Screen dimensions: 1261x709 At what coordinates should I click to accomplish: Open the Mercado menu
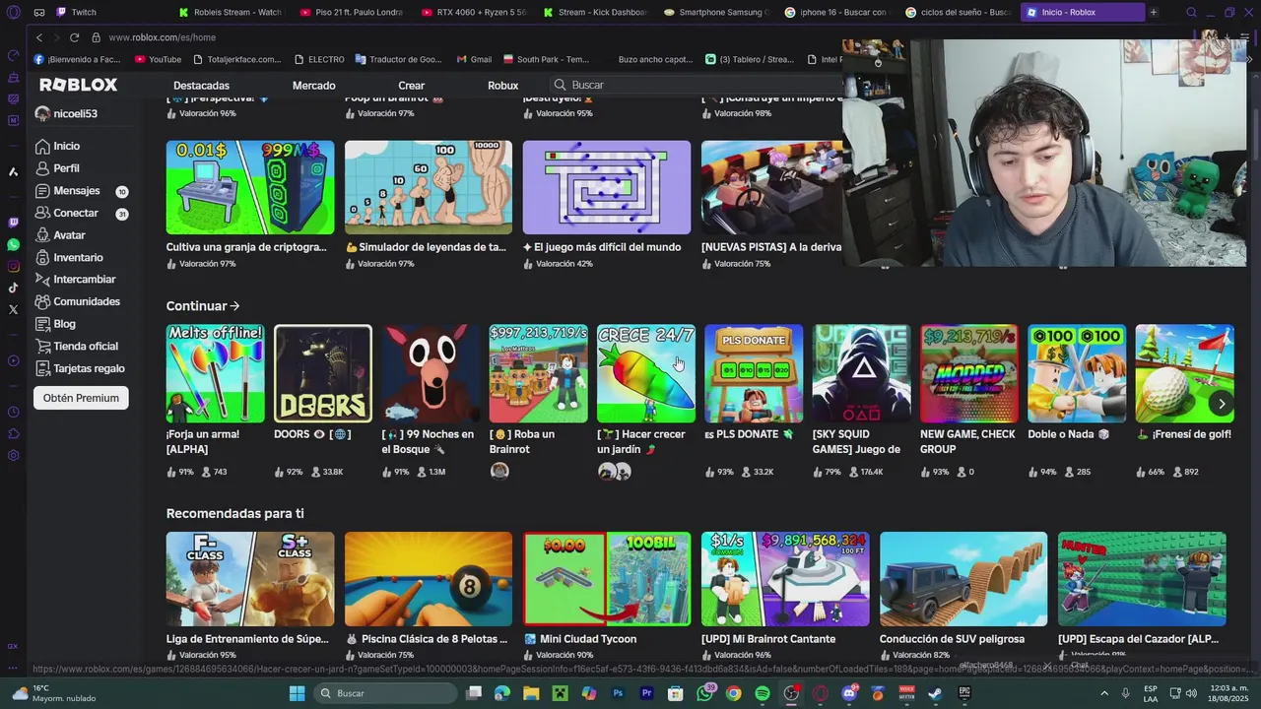coord(313,86)
